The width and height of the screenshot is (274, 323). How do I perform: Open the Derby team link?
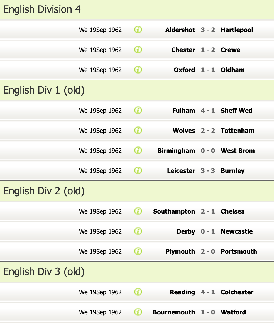click(186, 231)
